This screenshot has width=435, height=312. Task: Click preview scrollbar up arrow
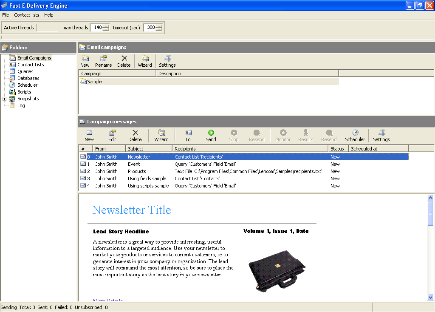point(431,198)
